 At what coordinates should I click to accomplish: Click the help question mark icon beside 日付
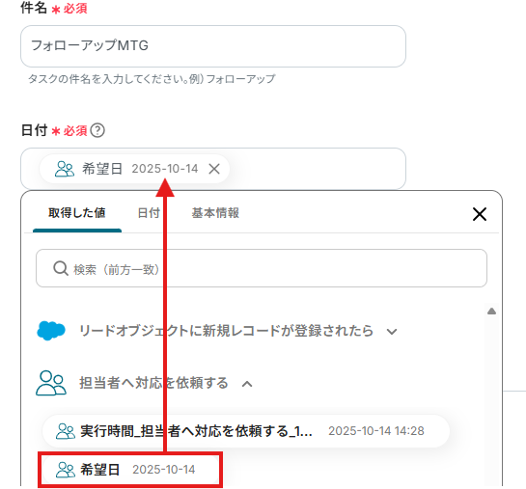pos(97,130)
